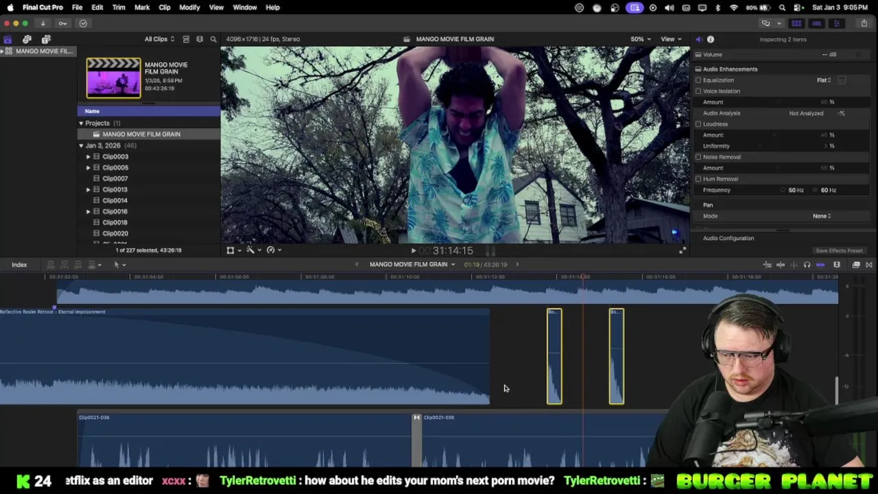This screenshot has width=878, height=494.
Task: Show Background Tasks checkmark icon
Action: coord(83,23)
